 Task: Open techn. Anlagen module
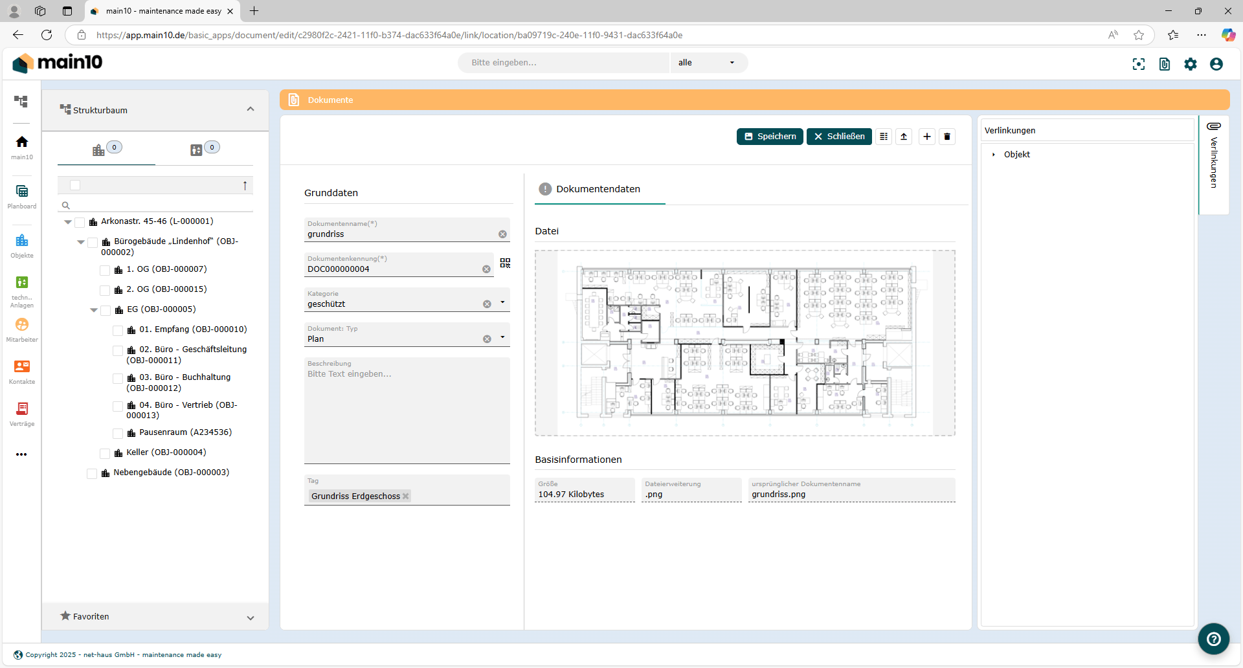click(21, 291)
